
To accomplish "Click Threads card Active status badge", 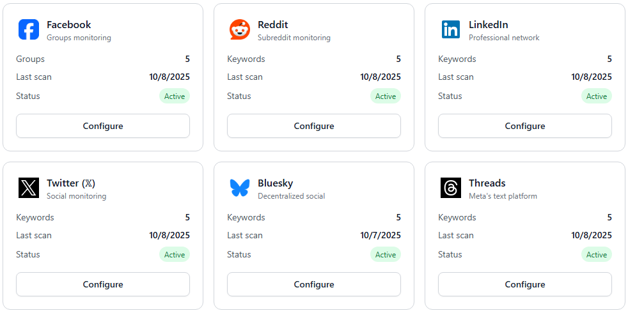I will pos(597,255).
